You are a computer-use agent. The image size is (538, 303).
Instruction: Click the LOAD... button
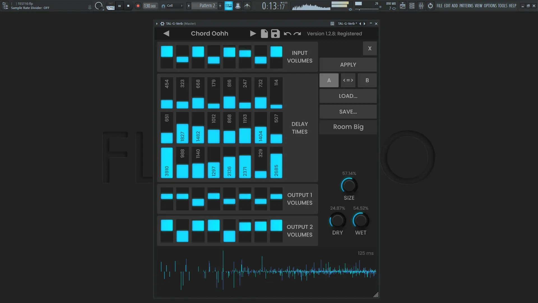click(348, 96)
